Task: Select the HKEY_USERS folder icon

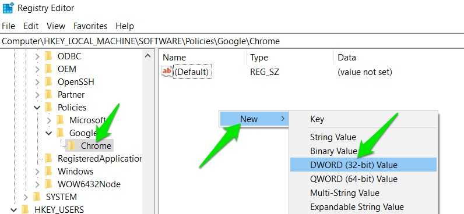Action: click(26, 210)
